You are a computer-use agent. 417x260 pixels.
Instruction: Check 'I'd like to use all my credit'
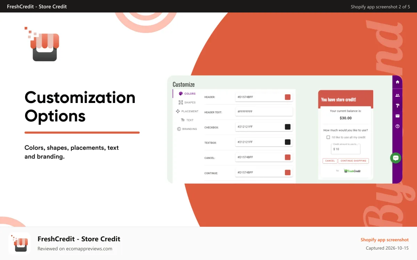click(328, 137)
